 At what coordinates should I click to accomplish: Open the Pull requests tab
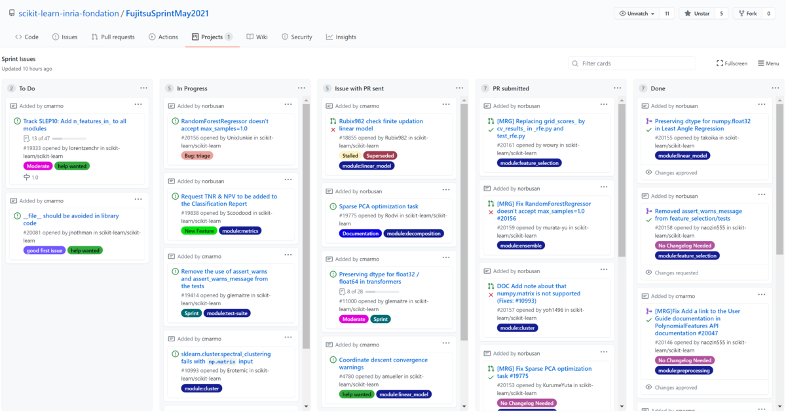coord(112,37)
